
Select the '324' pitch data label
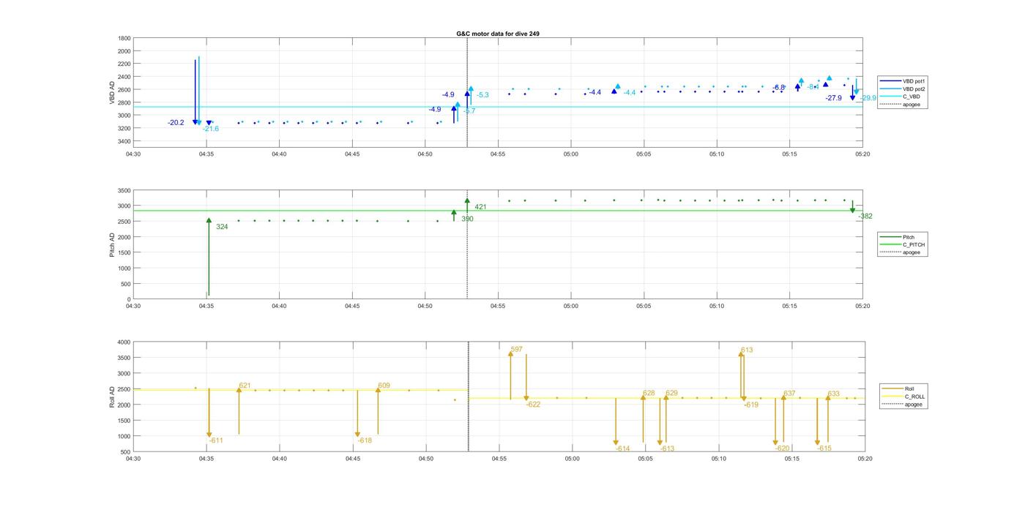(x=222, y=227)
